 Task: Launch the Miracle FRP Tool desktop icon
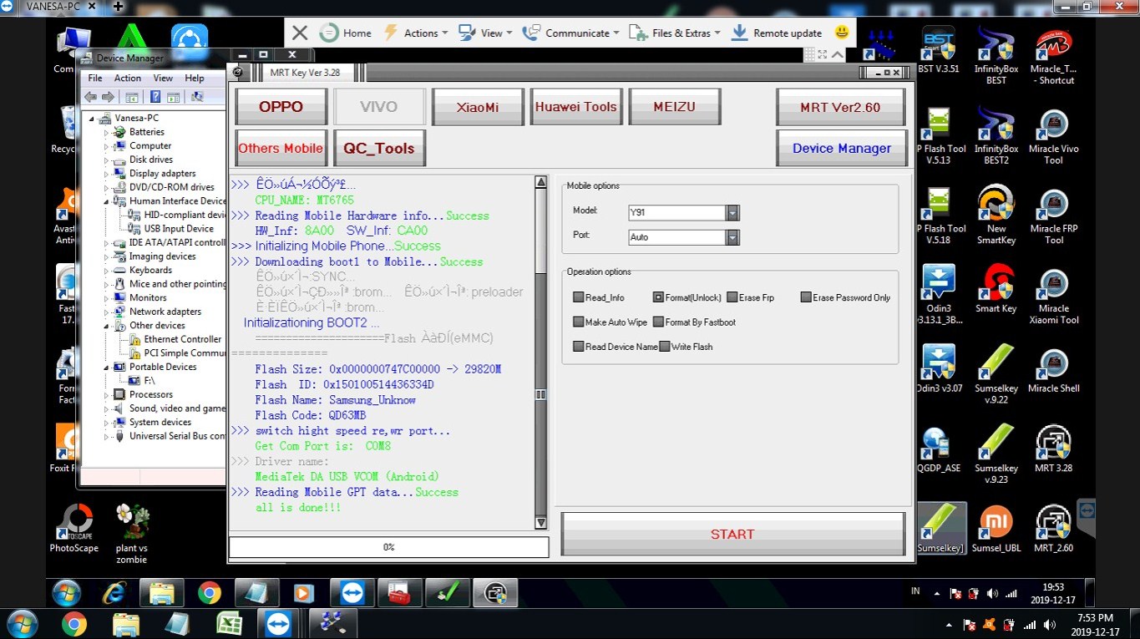(1053, 216)
